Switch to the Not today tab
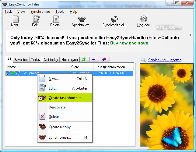 point(51,59)
